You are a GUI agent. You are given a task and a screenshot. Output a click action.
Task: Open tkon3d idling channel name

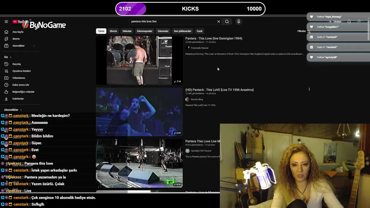pos(197,99)
